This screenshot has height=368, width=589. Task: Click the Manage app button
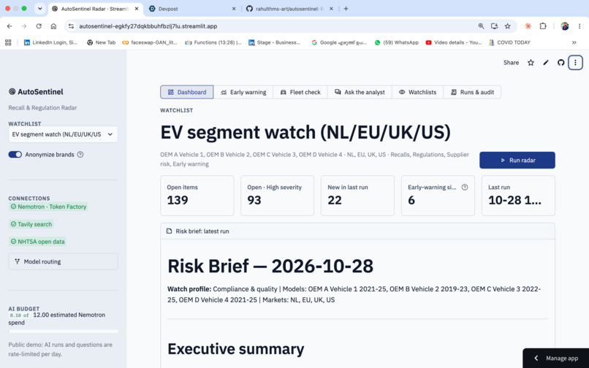coord(556,359)
